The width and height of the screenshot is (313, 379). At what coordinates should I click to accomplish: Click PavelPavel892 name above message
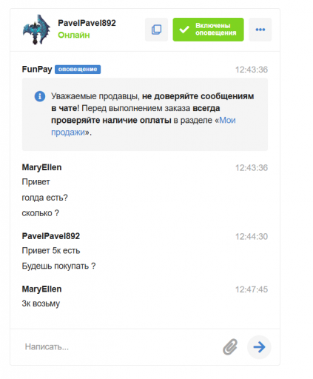point(51,236)
